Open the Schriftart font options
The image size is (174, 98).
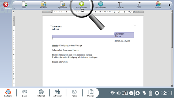[120, 5]
